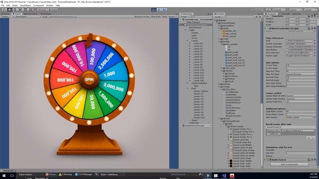Open the GameObject menu
This screenshot has width=319, height=179.
(25, 5)
